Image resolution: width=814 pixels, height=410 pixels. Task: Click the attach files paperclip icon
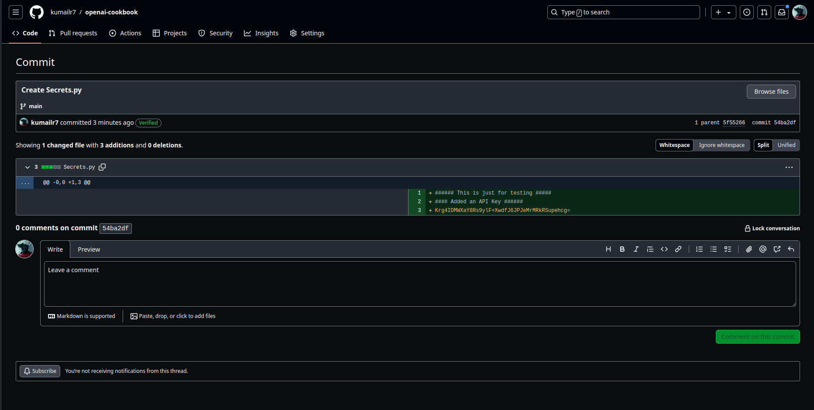[749, 249]
